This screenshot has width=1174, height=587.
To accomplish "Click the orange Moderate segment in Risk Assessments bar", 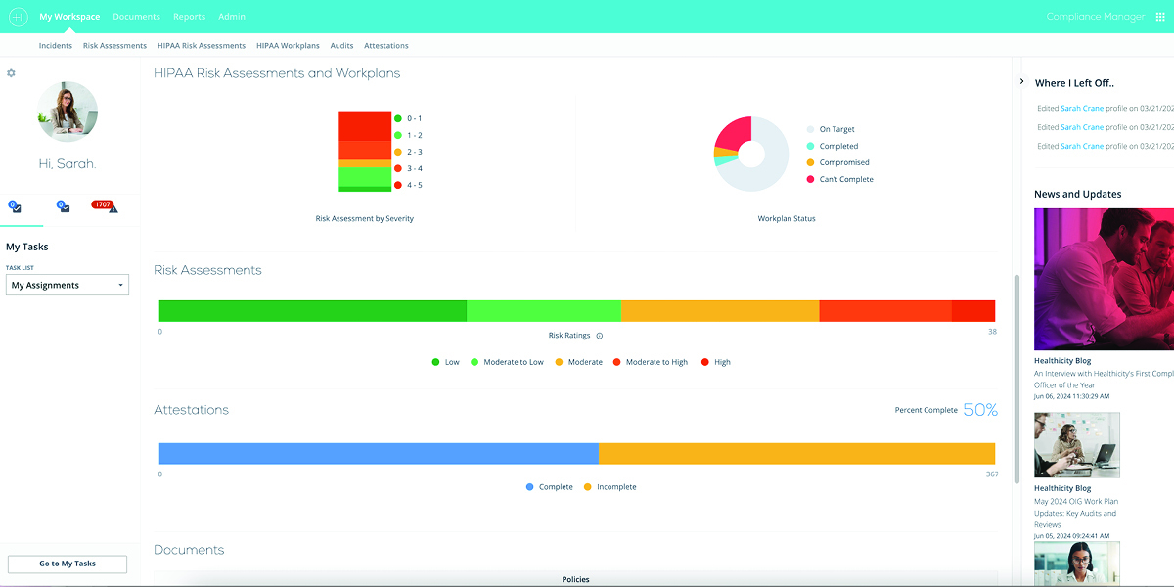I will pyautogui.click(x=719, y=311).
